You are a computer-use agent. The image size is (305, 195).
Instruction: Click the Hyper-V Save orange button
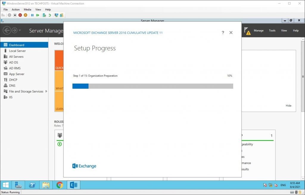(x=26, y=15)
